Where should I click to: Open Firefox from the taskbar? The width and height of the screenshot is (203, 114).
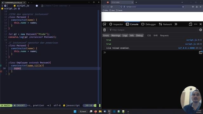[95, 111]
